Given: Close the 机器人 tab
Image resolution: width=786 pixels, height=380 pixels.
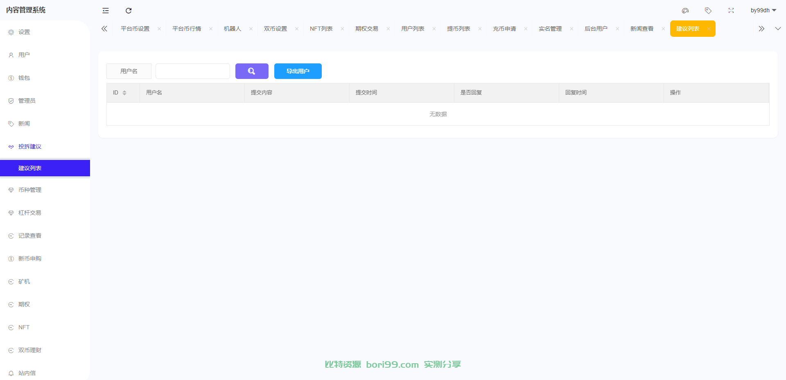Looking at the screenshot, I should click(x=251, y=29).
